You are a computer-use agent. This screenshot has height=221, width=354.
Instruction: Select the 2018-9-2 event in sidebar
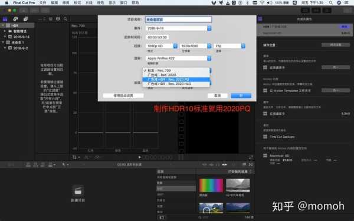tap(20, 48)
